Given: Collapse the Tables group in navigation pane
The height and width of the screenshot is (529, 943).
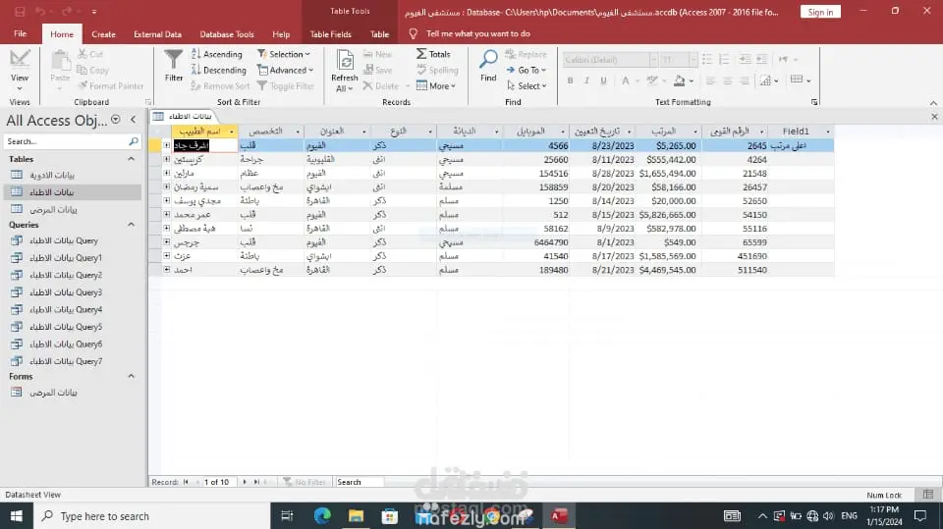Looking at the screenshot, I should click(x=131, y=159).
